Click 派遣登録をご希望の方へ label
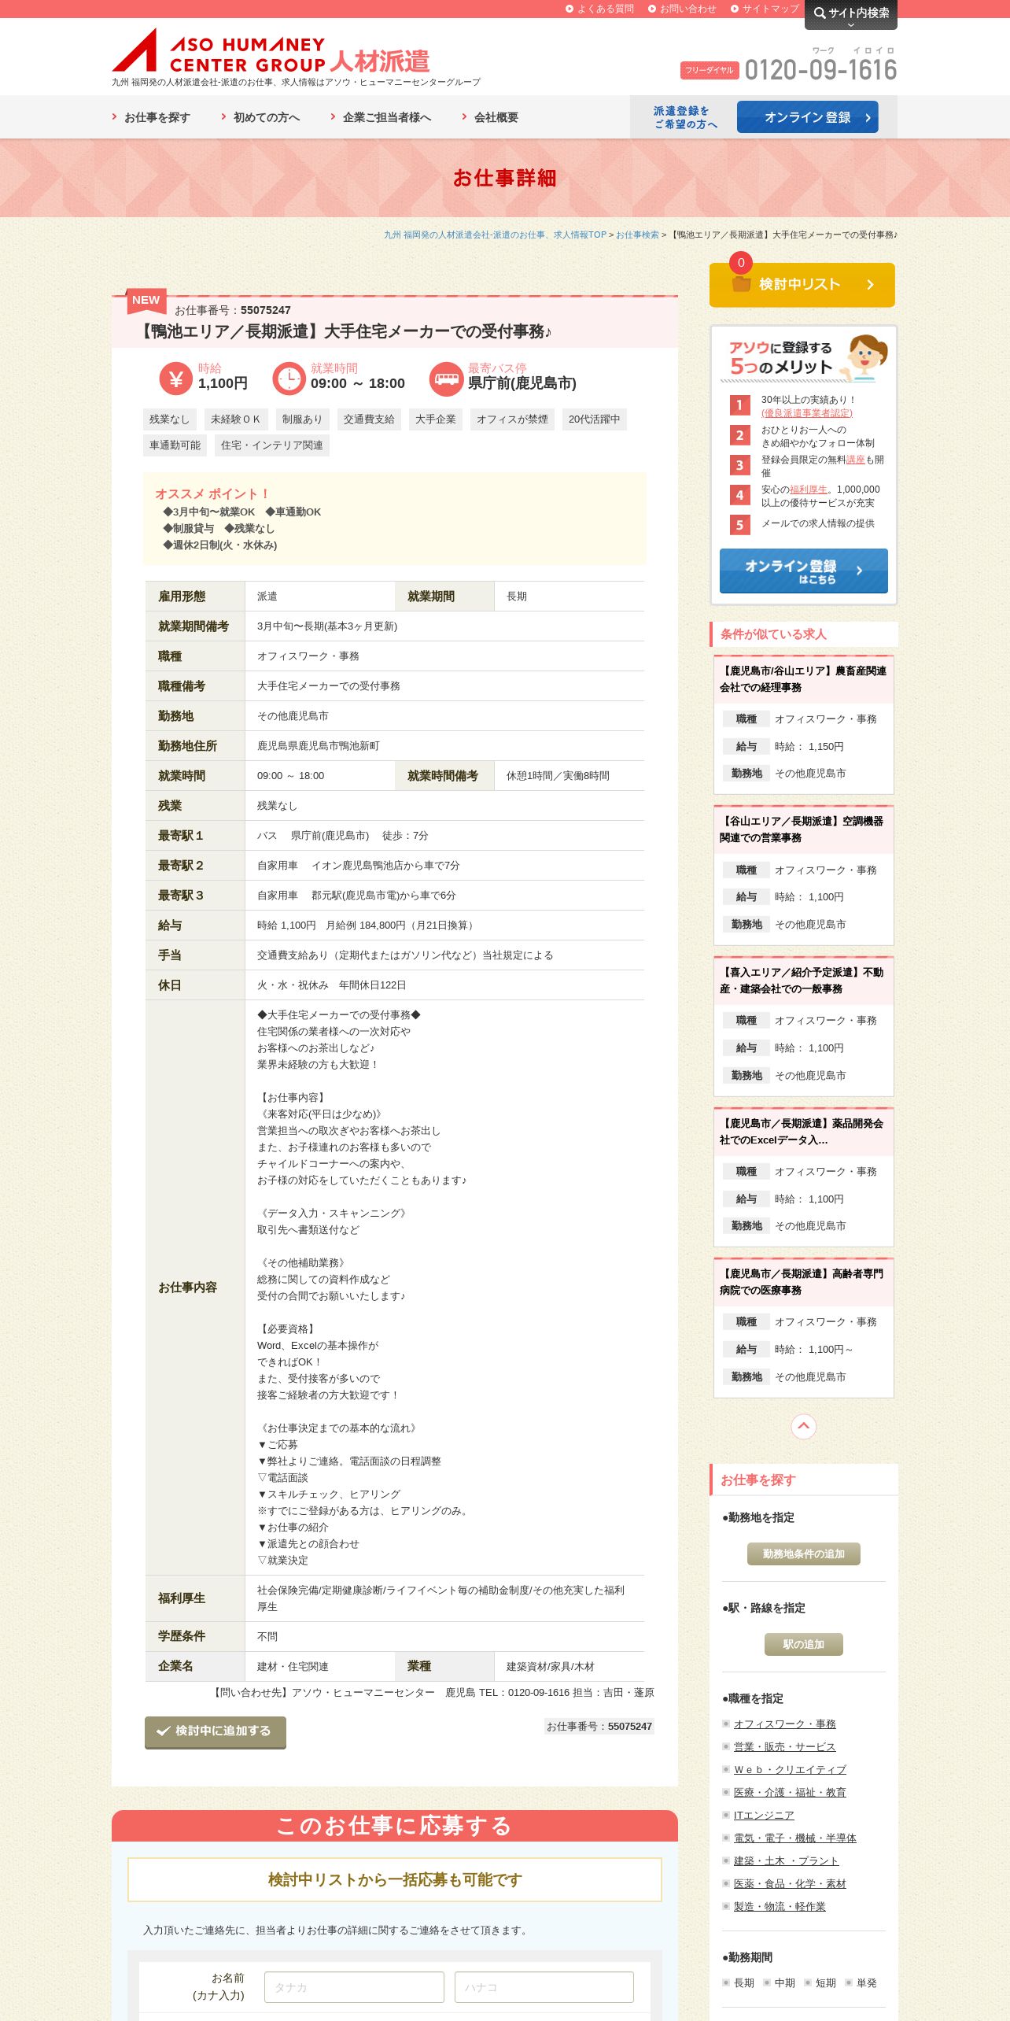The height and width of the screenshot is (2021, 1010). click(x=685, y=117)
